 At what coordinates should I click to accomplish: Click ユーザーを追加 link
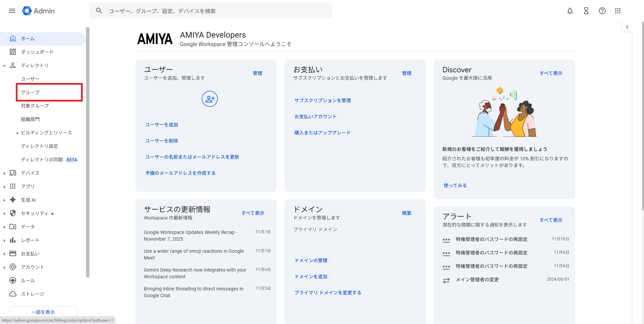point(162,124)
